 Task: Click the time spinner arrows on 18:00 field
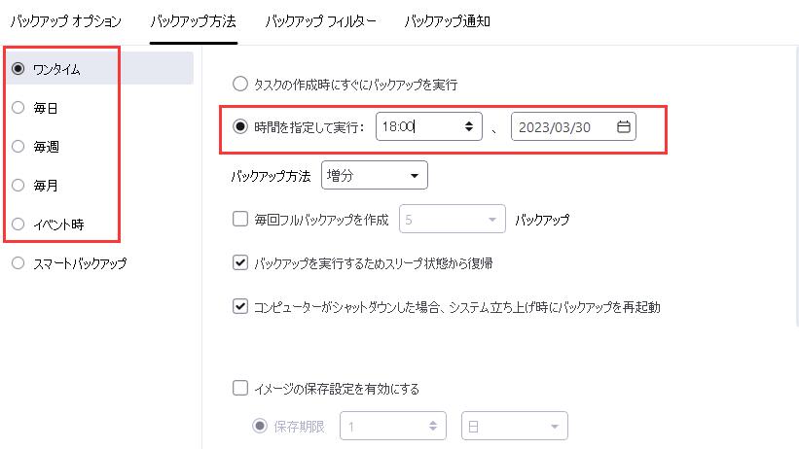[x=469, y=126]
